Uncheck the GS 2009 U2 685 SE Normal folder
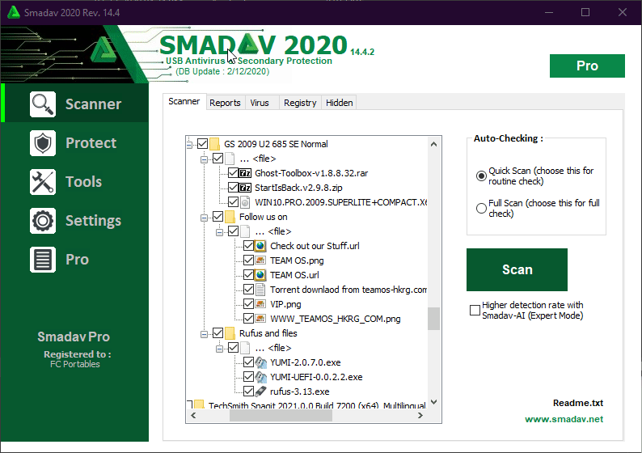This screenshot has height=453, width=642. [202, 144]
